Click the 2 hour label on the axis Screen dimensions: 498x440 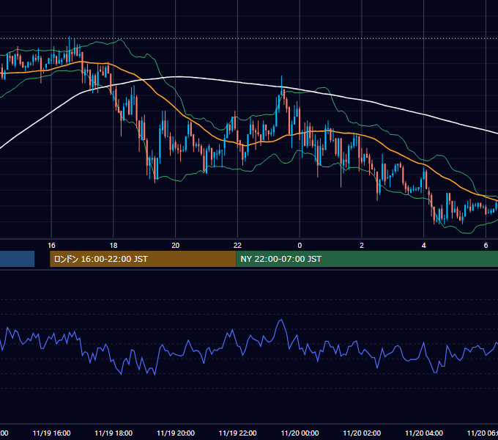362,245
